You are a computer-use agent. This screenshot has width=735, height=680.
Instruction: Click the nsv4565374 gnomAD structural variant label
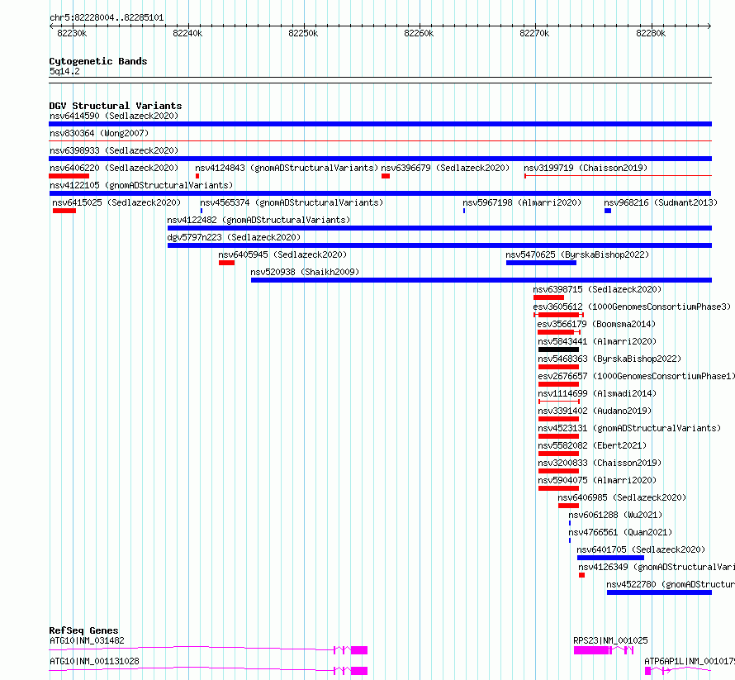click(292, 202)
